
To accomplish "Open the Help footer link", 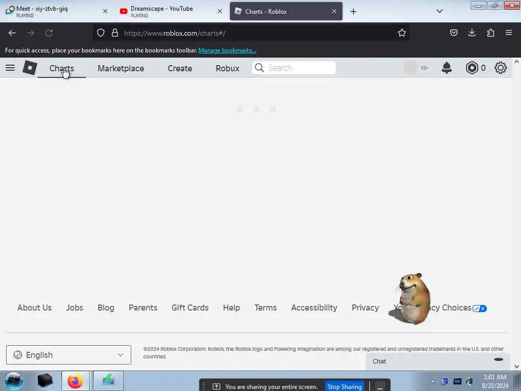I will click(x=231, y=308).
